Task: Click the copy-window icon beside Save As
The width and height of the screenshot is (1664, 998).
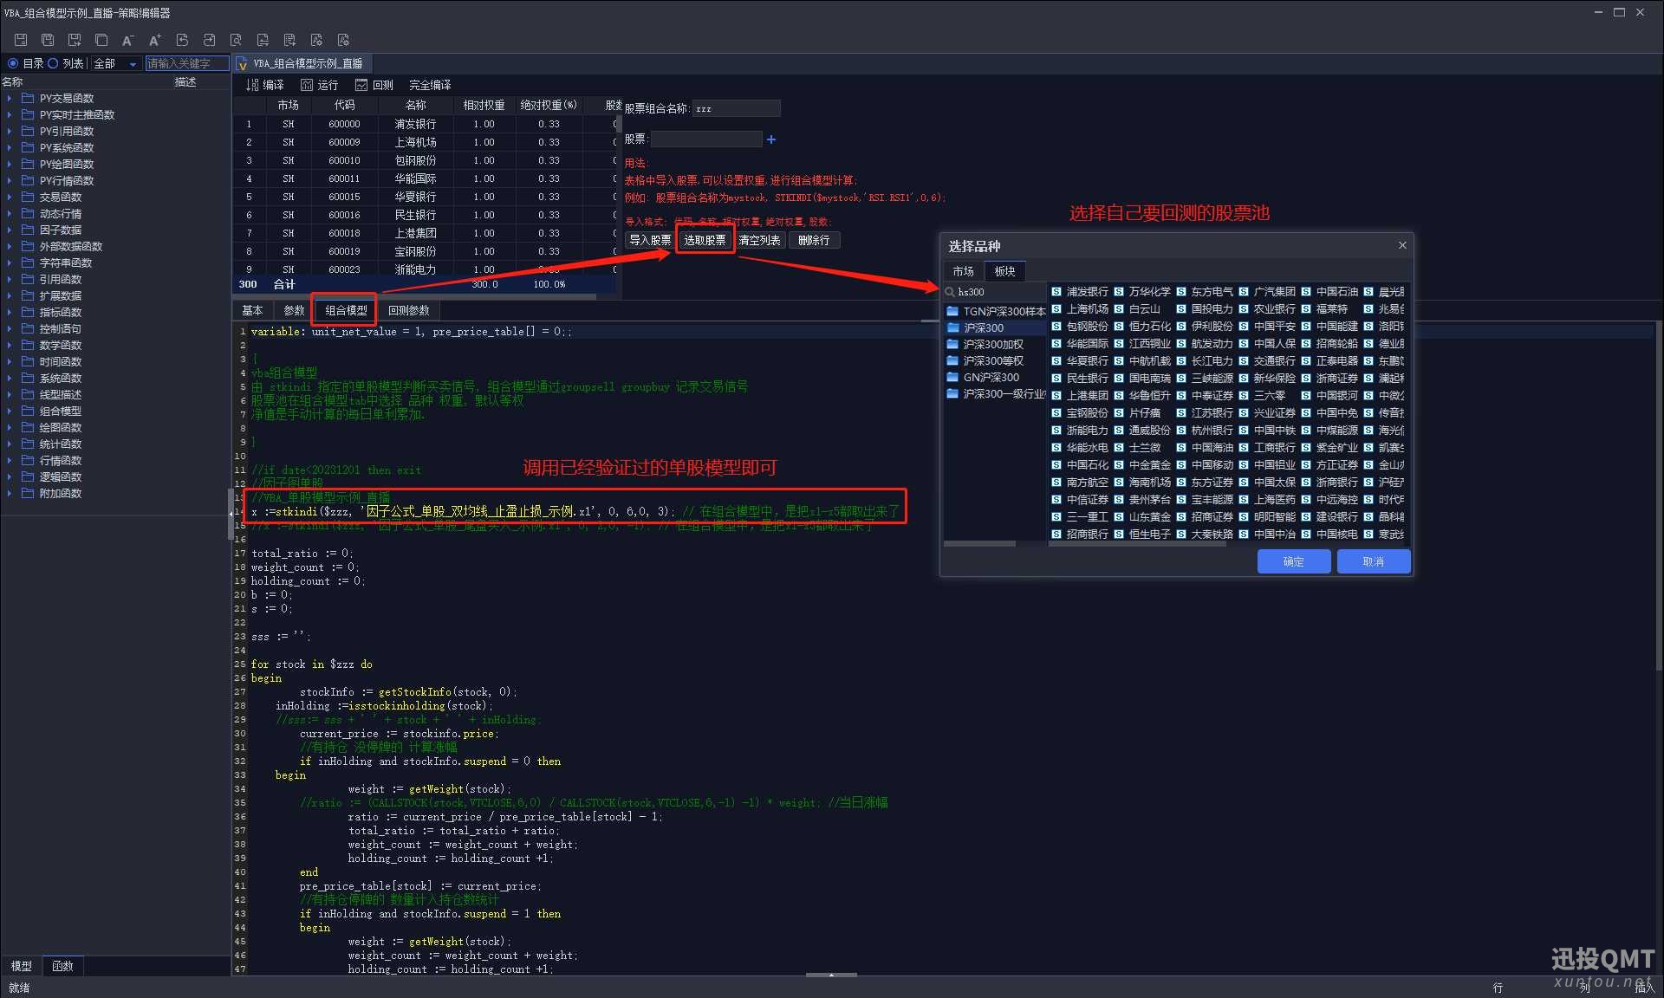Action: tap(101, 40)
